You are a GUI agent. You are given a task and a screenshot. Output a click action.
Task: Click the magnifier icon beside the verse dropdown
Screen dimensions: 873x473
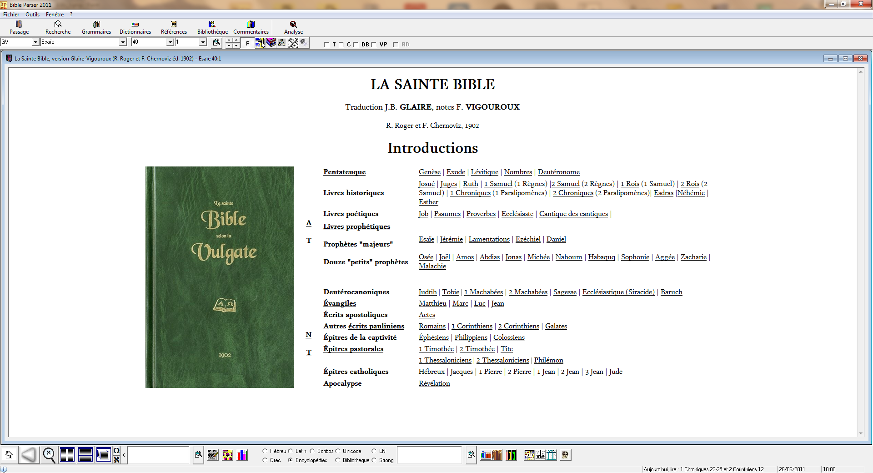pyautogui.click(x=217, y=43)
